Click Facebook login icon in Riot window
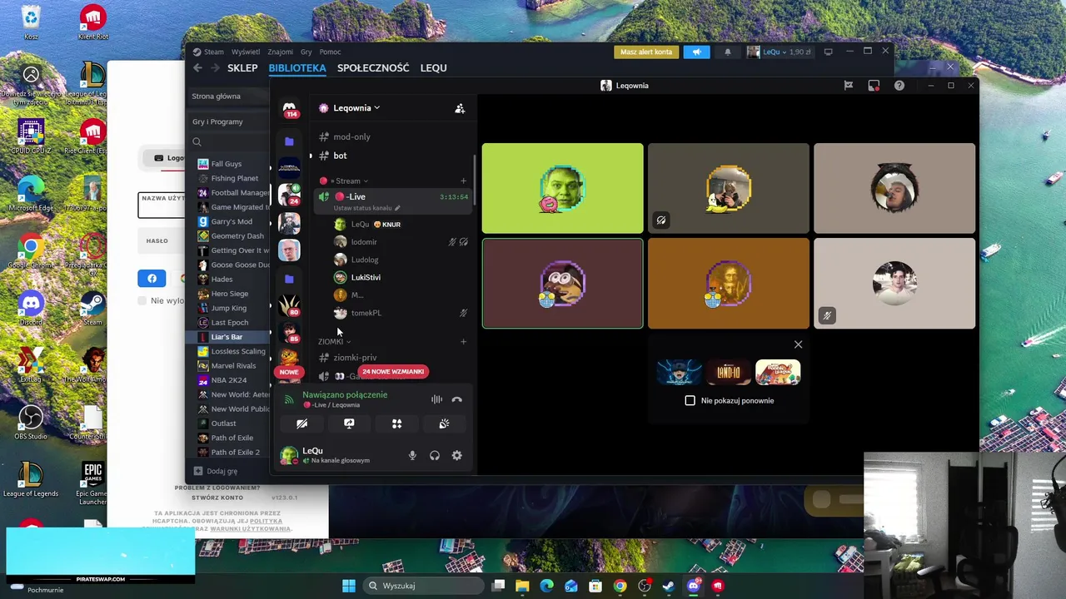Screen dimensions: 1066x599 pyautogui.click(x=152, y=279)
